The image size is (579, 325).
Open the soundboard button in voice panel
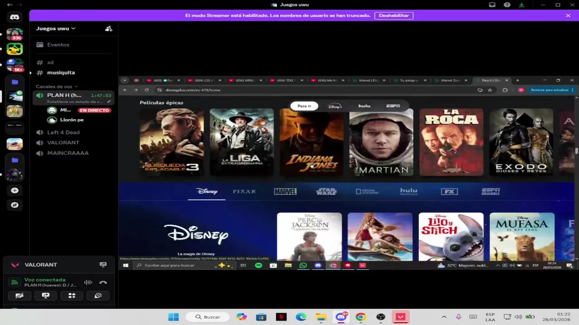coord(98,296)
